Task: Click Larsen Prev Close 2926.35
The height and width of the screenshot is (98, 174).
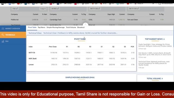Action: point(54,65)
